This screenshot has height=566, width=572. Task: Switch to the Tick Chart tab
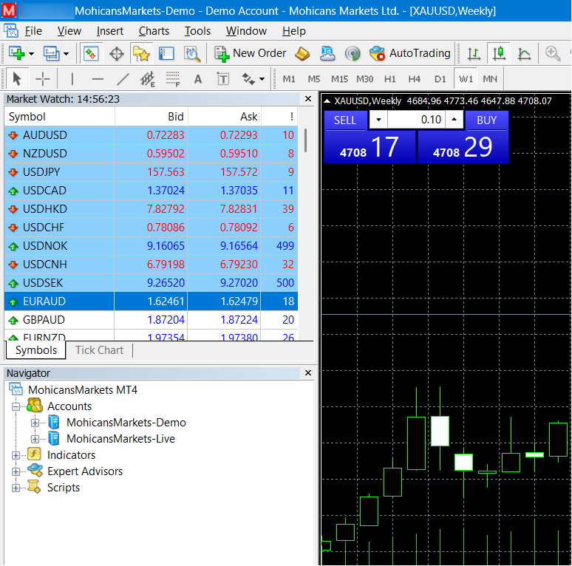pyautogui.click(x=99, y=350)
